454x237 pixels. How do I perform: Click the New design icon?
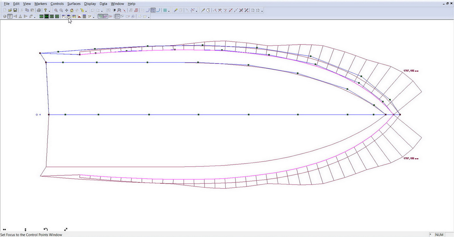5,10
